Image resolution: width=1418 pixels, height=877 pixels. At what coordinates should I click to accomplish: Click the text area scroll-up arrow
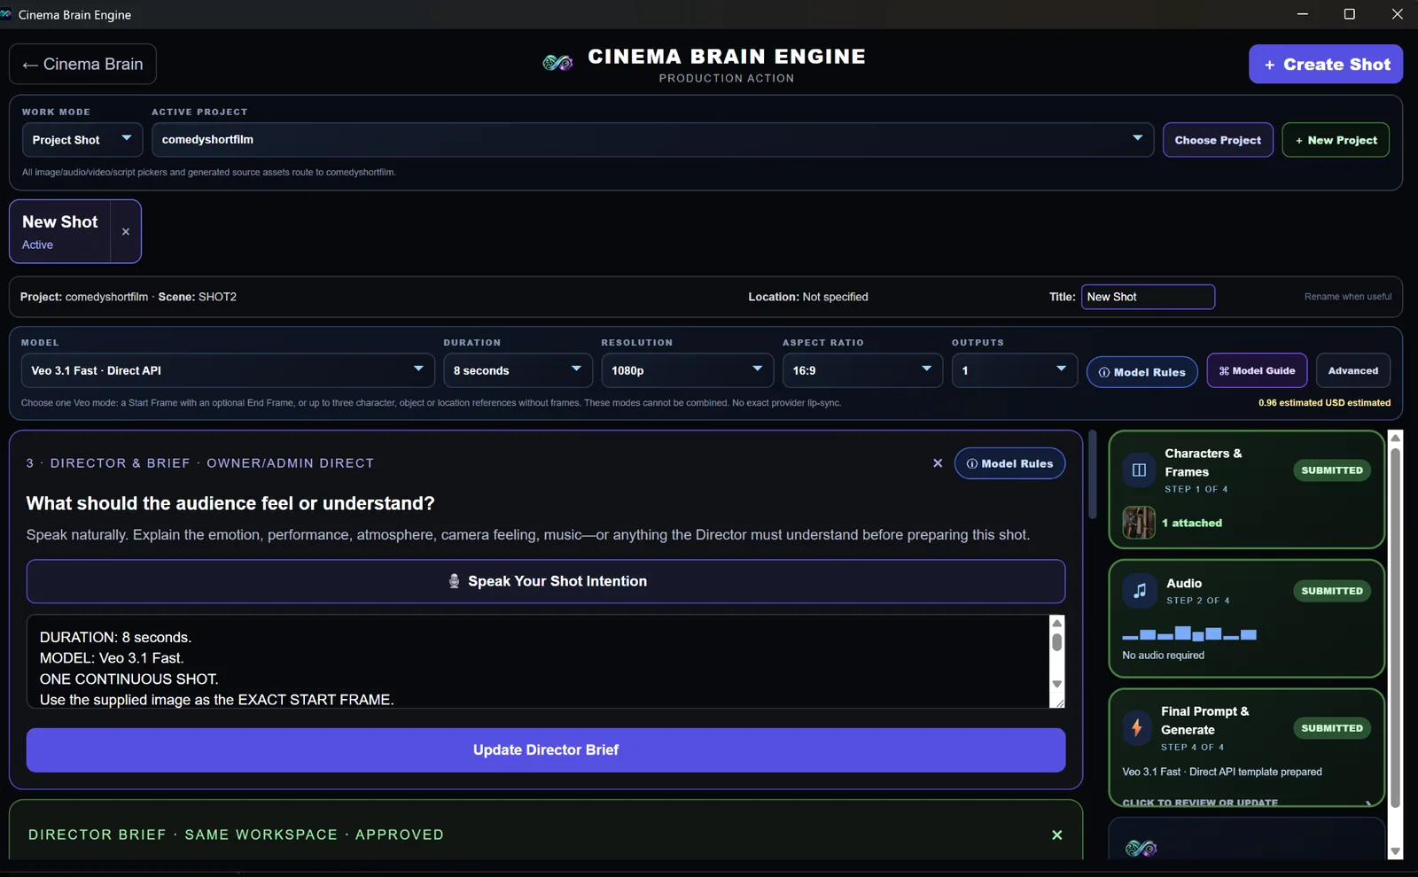(x=1056, y=623)
